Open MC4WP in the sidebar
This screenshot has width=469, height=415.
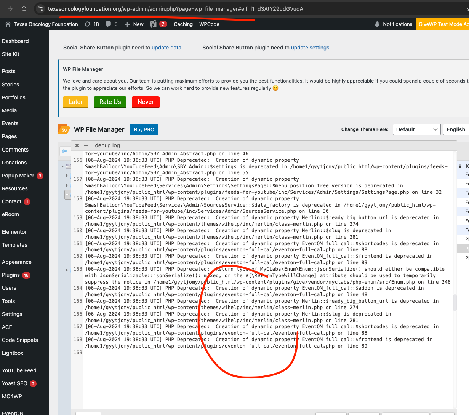click(x=12, y=396)
